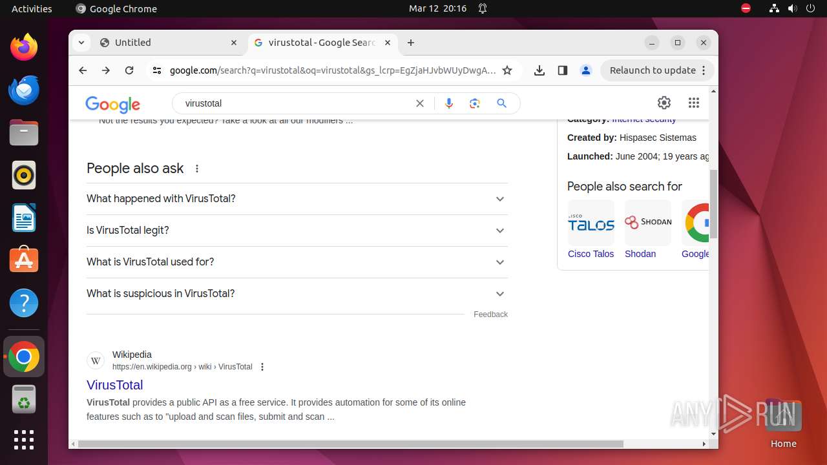Open Help from the dock
827x465 pixels.
(x=24, y=303)
